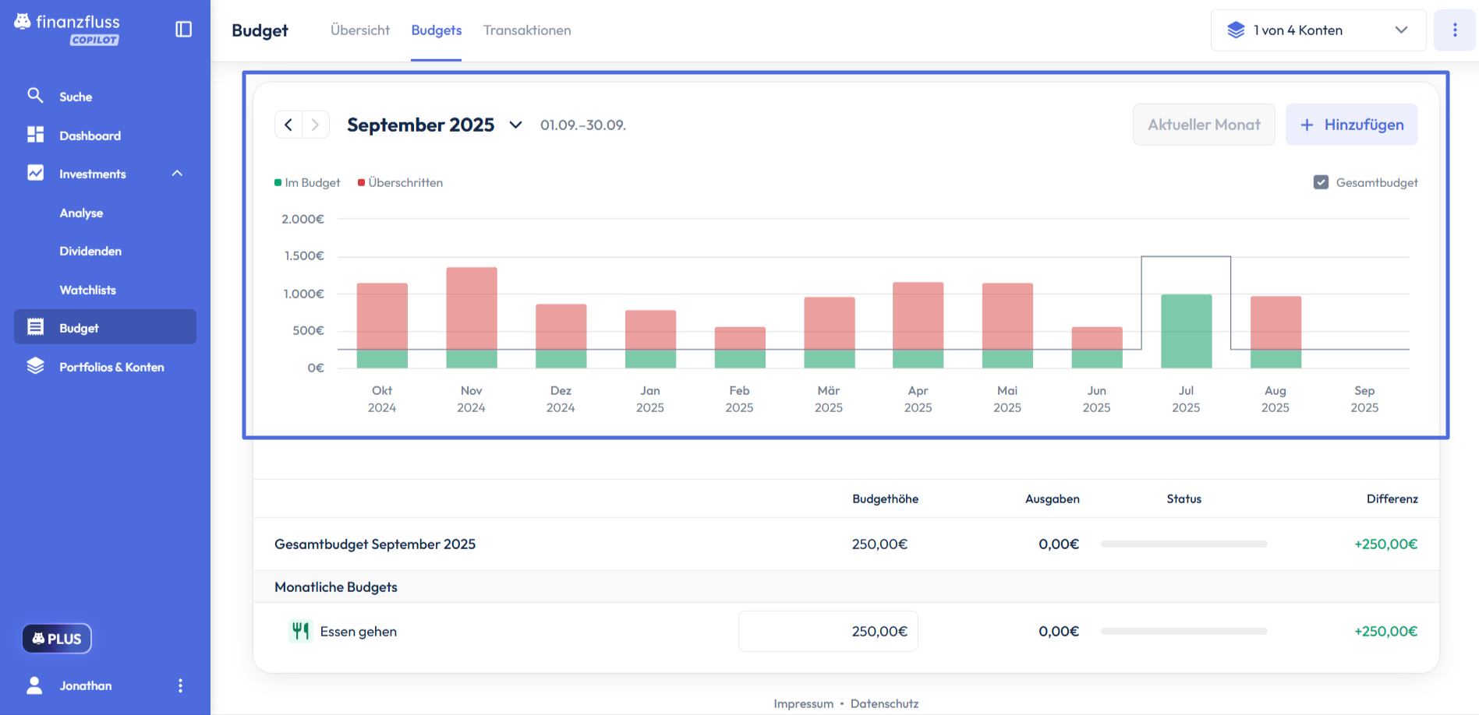The image size is (1479, 715).
Task: Click the PLUS upgrade badge
Action: click(x=57, y=639)
